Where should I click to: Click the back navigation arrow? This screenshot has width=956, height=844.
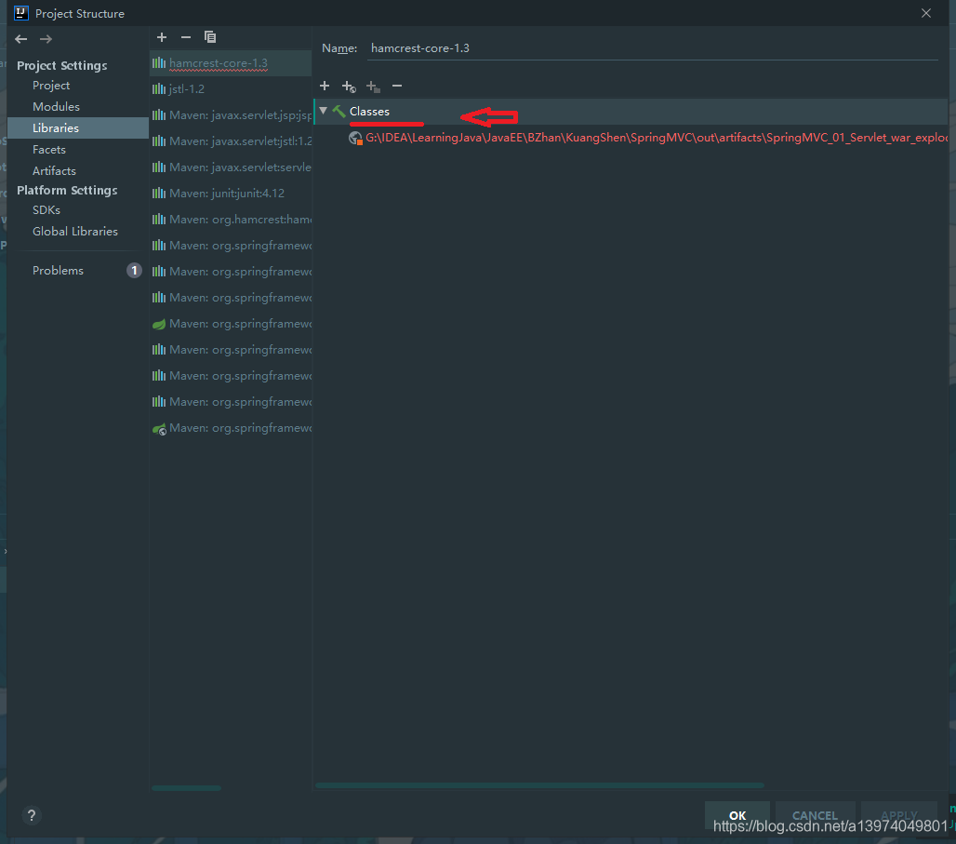21,39
